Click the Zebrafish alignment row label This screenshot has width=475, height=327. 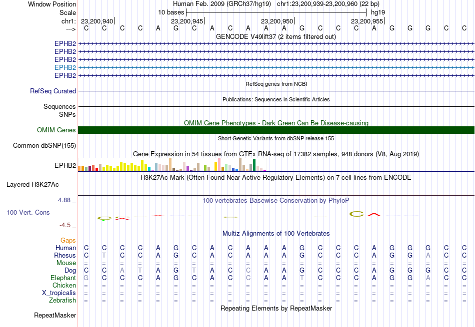point(62,301)
